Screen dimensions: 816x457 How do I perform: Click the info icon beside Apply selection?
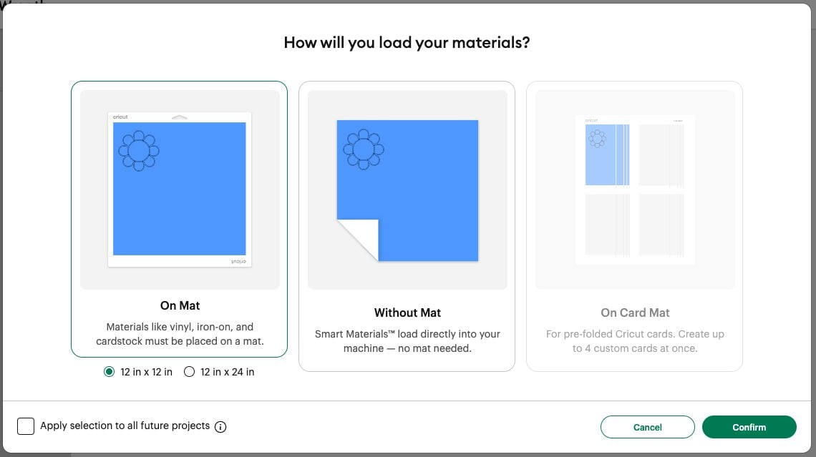tap(220, 426)
